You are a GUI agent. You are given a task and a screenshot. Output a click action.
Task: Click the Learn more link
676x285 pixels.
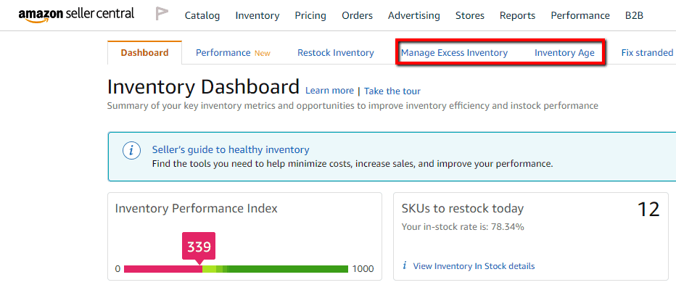click(x=329, y=91)
